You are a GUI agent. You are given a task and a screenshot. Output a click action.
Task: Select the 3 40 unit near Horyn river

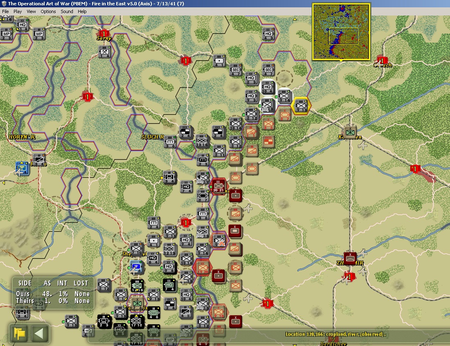click(x=39, y=160)
